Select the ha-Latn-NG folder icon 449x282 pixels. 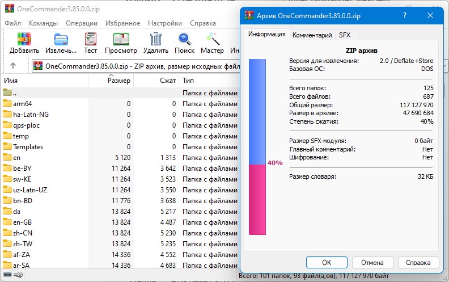tap(7, 115)
